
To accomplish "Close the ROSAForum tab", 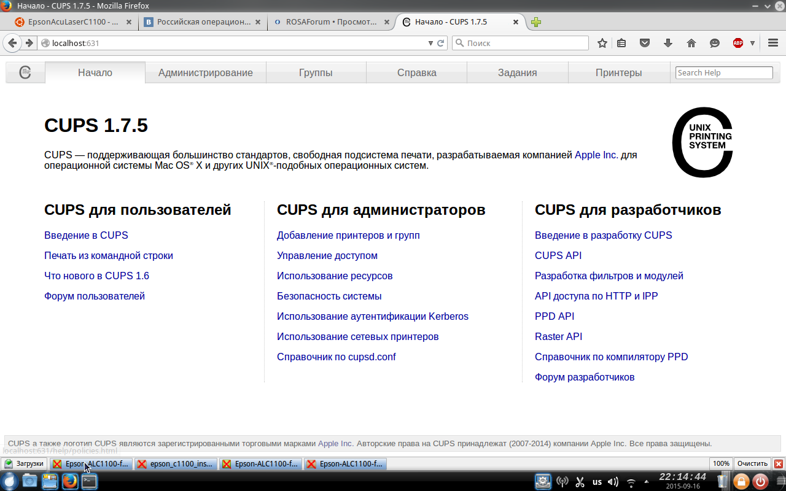I will pyautogui.click(x=387, y=22).
